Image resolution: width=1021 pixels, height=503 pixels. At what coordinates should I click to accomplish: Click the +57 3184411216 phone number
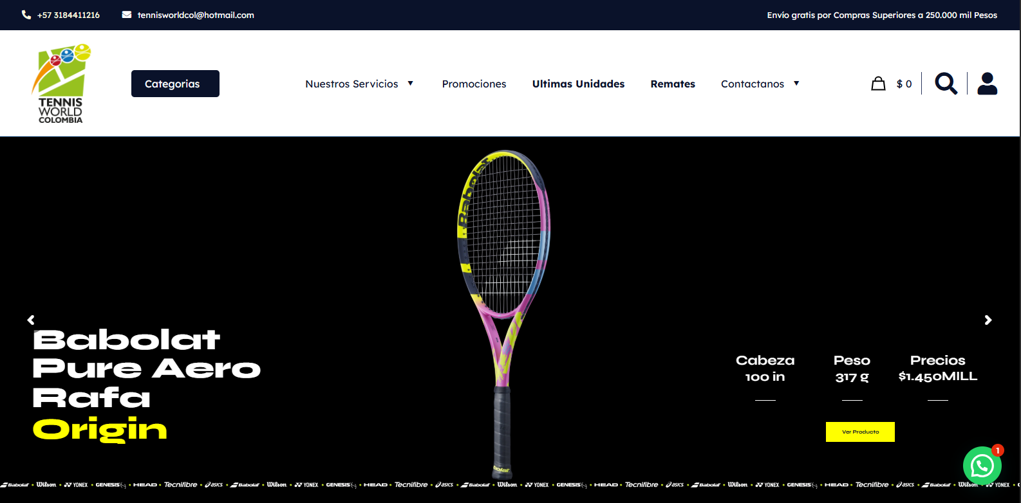[68, 15]
